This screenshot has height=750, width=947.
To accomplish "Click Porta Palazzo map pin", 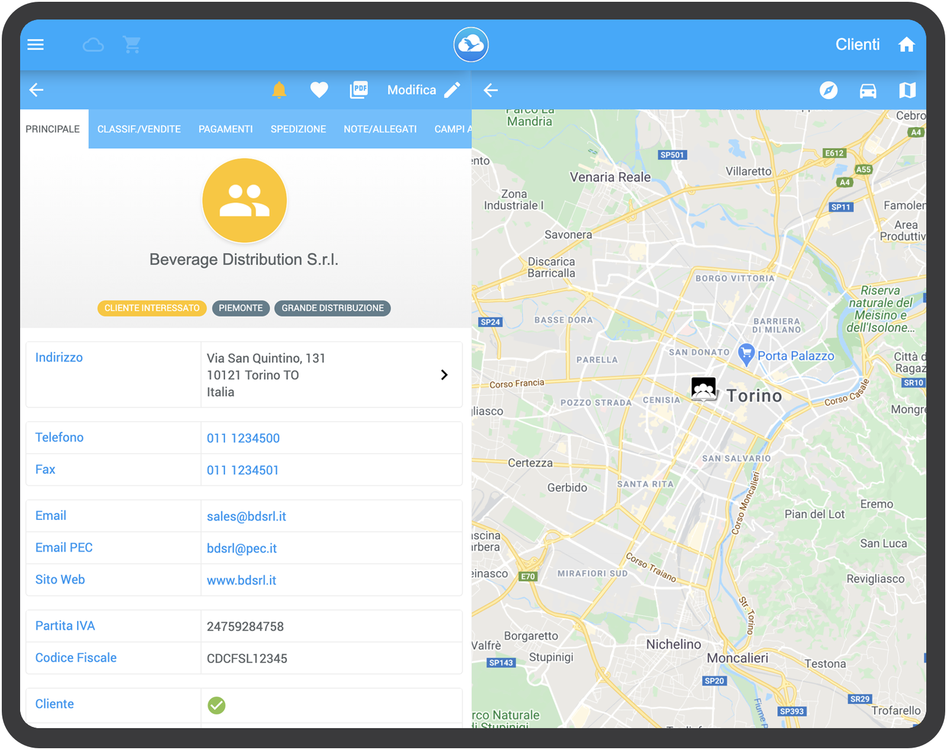I will (746, 355).
